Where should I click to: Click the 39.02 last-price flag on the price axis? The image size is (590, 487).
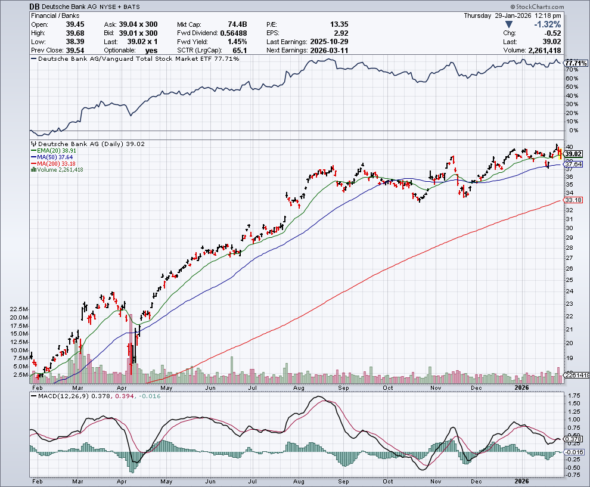(x=577, y=154)
